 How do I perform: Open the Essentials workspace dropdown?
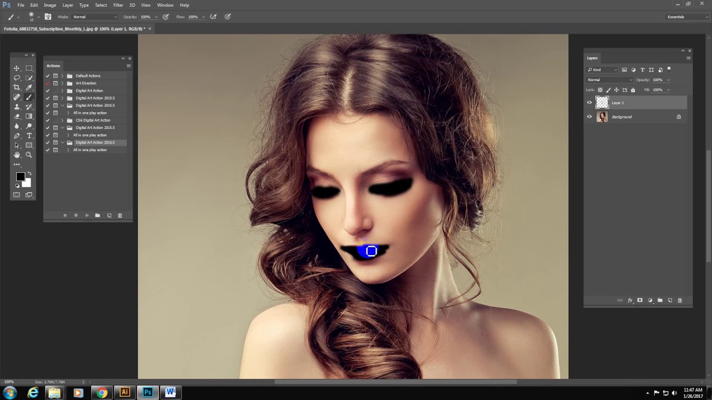tap(687, 17)
